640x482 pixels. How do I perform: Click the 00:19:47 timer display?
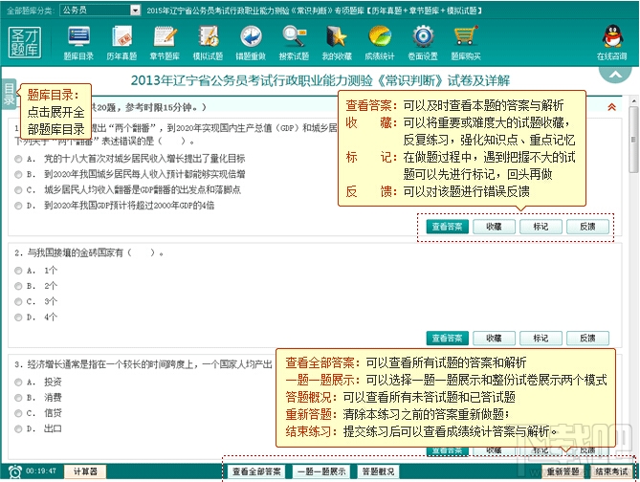click(41, 471)
